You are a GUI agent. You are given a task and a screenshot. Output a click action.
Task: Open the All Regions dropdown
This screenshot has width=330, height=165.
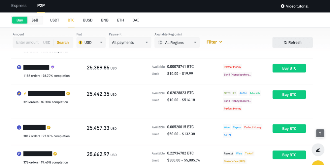click(177, 43)
